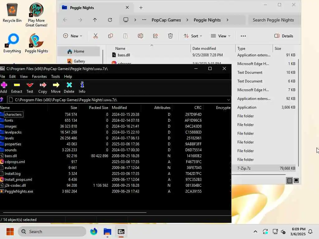Click the Explorer Delete trash icon
Screen dimensions: 319x239
point(170,36)
